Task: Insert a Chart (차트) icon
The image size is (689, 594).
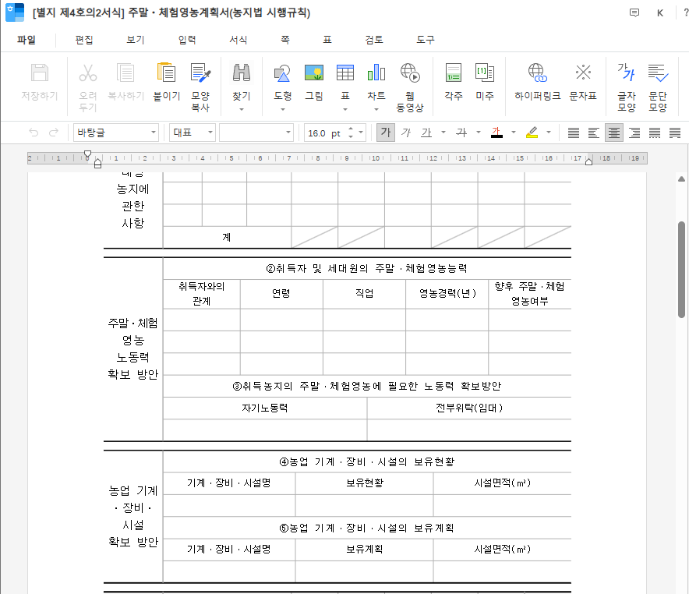Action: (376, 73)
